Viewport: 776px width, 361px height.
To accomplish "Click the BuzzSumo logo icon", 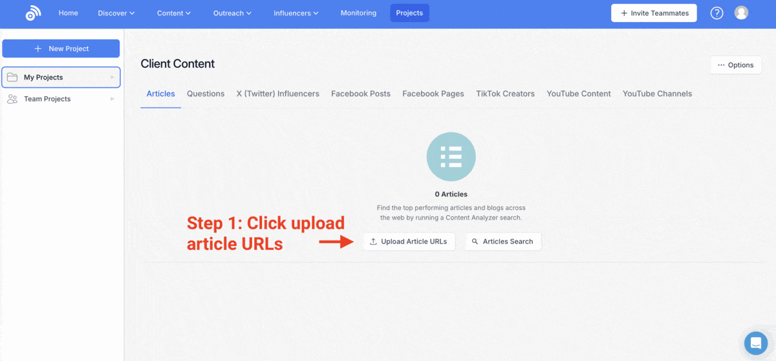I will (33, 14).
